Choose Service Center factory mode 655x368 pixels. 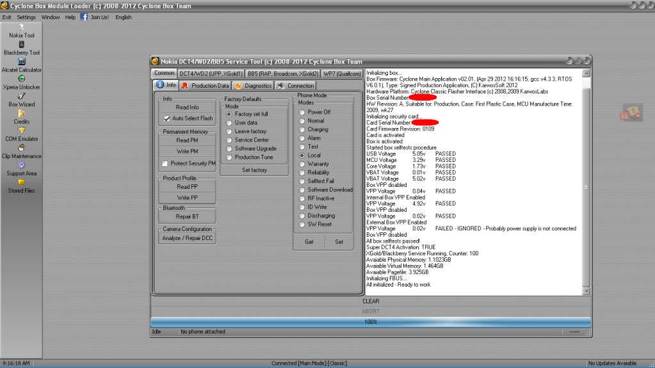[x=229, y=140]
